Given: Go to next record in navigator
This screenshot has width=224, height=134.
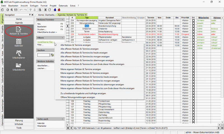Looking at the screenshot, I should [x=219, y=128].
